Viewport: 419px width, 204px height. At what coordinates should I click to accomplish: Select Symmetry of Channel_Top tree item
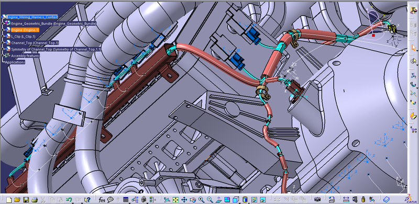pos(56,49)
